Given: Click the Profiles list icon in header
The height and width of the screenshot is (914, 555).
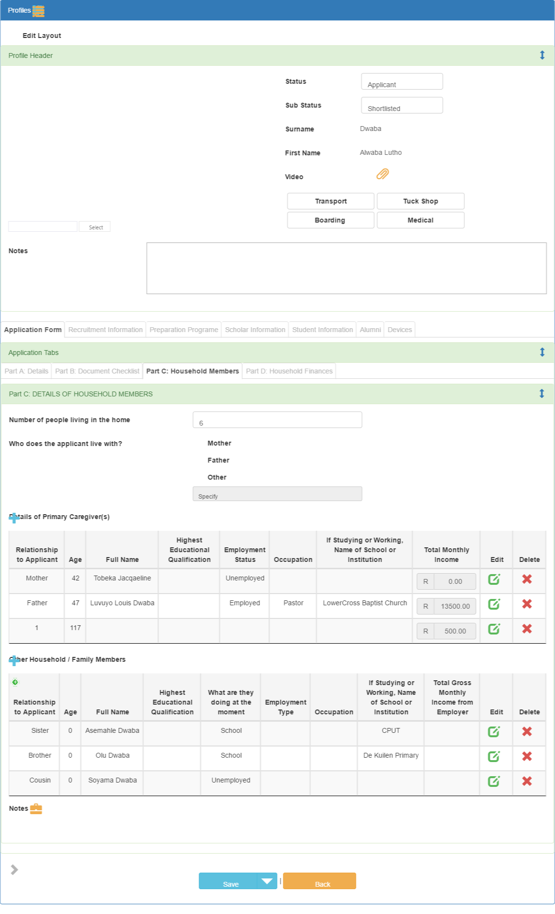Looking at the screenshot, I should point(38,11).
